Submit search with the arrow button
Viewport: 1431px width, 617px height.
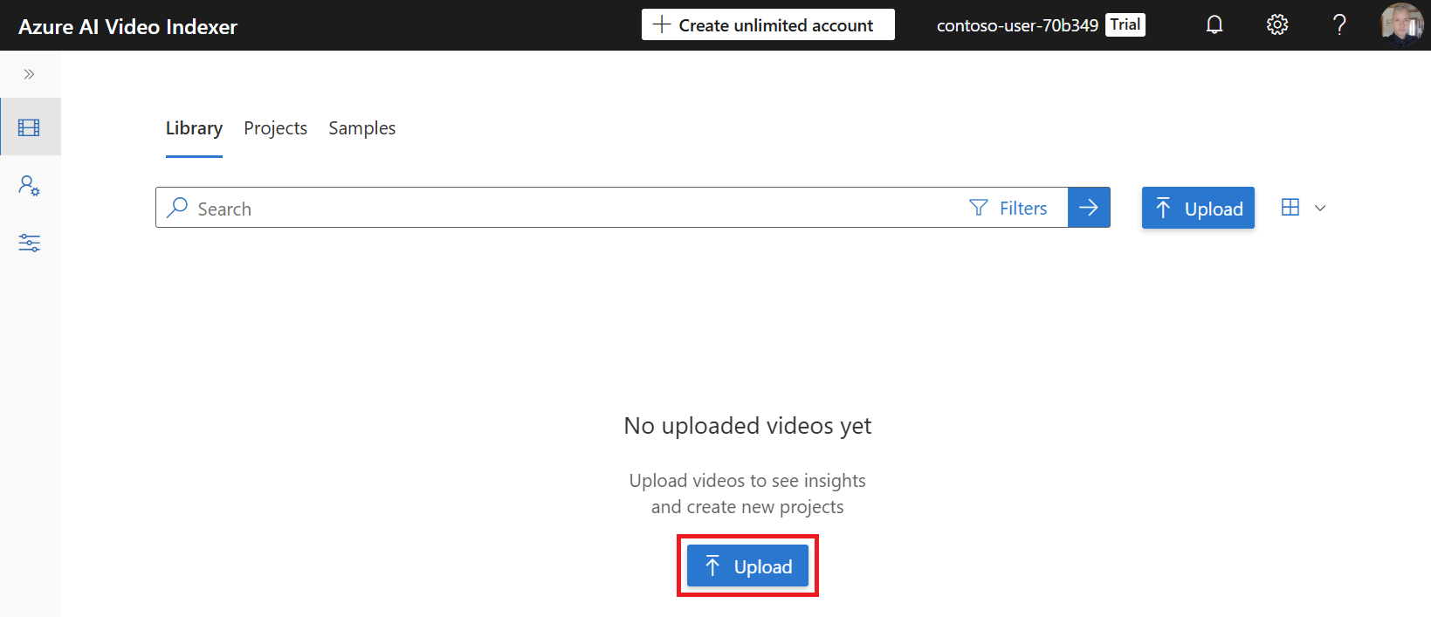coord(1089,208)
